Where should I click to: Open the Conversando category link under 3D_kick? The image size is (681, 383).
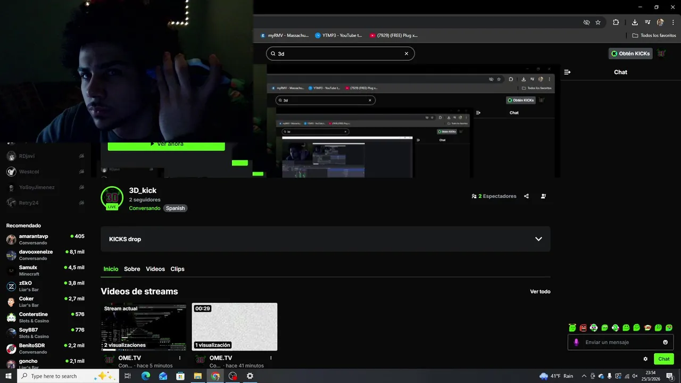[144, 209]
